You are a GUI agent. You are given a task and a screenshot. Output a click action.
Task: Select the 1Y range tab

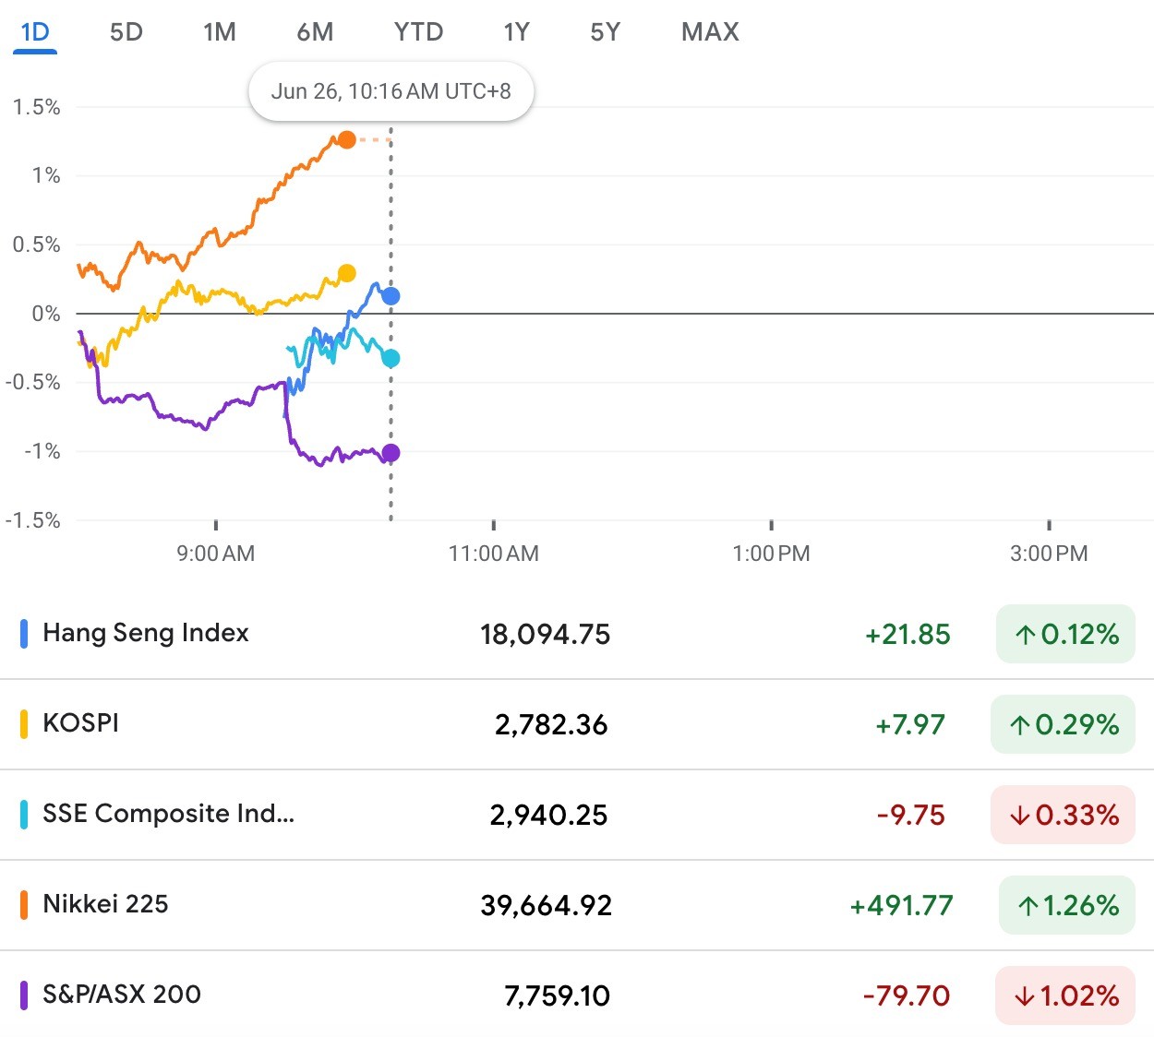click(x=516, y=32)
